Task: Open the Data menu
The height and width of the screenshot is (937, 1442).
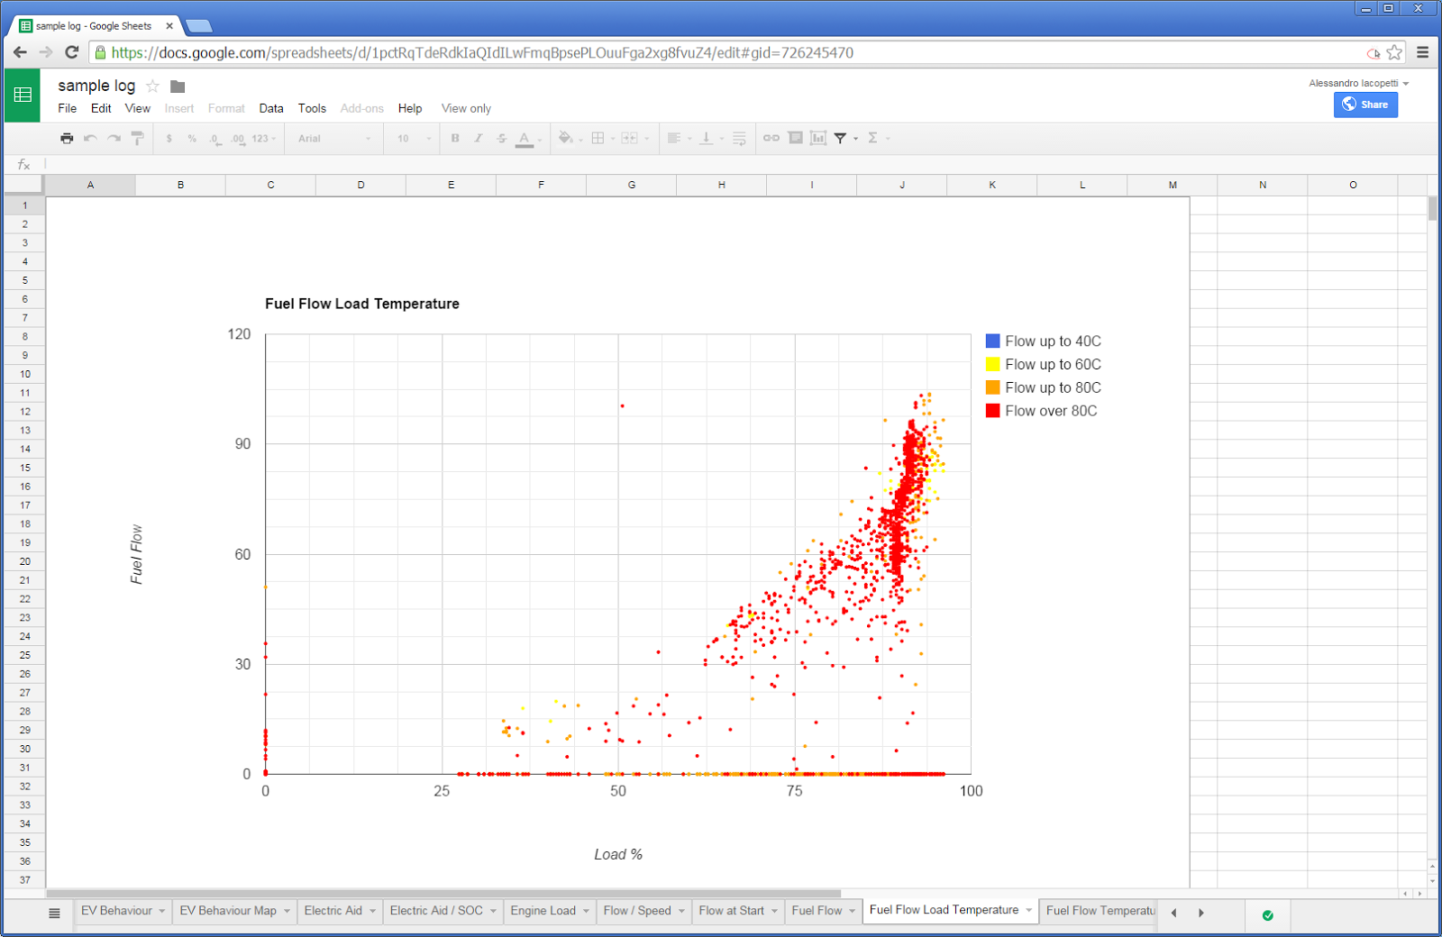Action: pyautogui.click(x=270, y=108)
